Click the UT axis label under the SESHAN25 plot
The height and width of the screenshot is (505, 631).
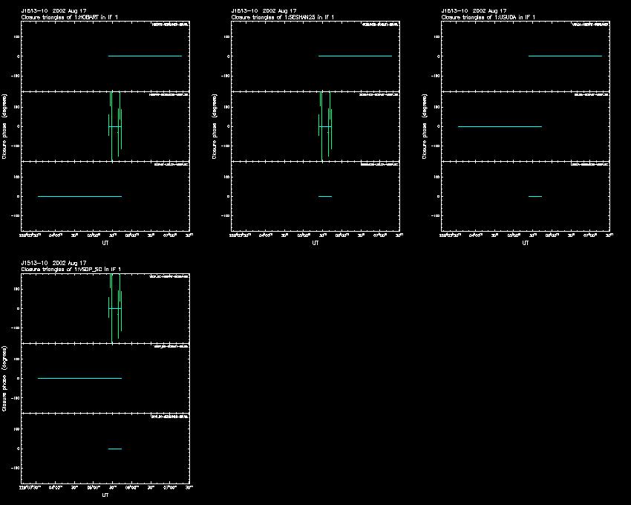pyautogui.click(x=315, y=243)
